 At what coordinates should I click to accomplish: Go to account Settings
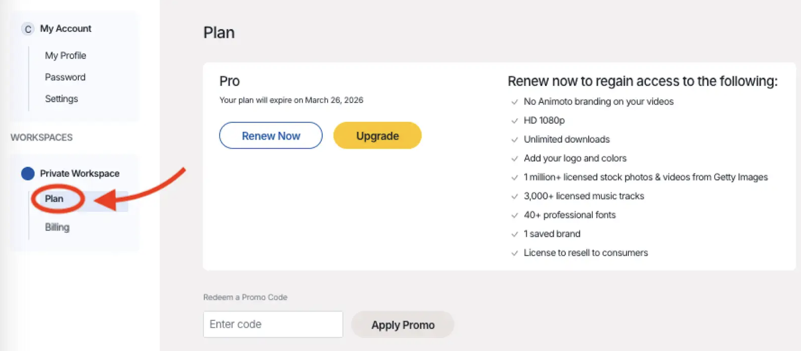(x=61, y=99)
